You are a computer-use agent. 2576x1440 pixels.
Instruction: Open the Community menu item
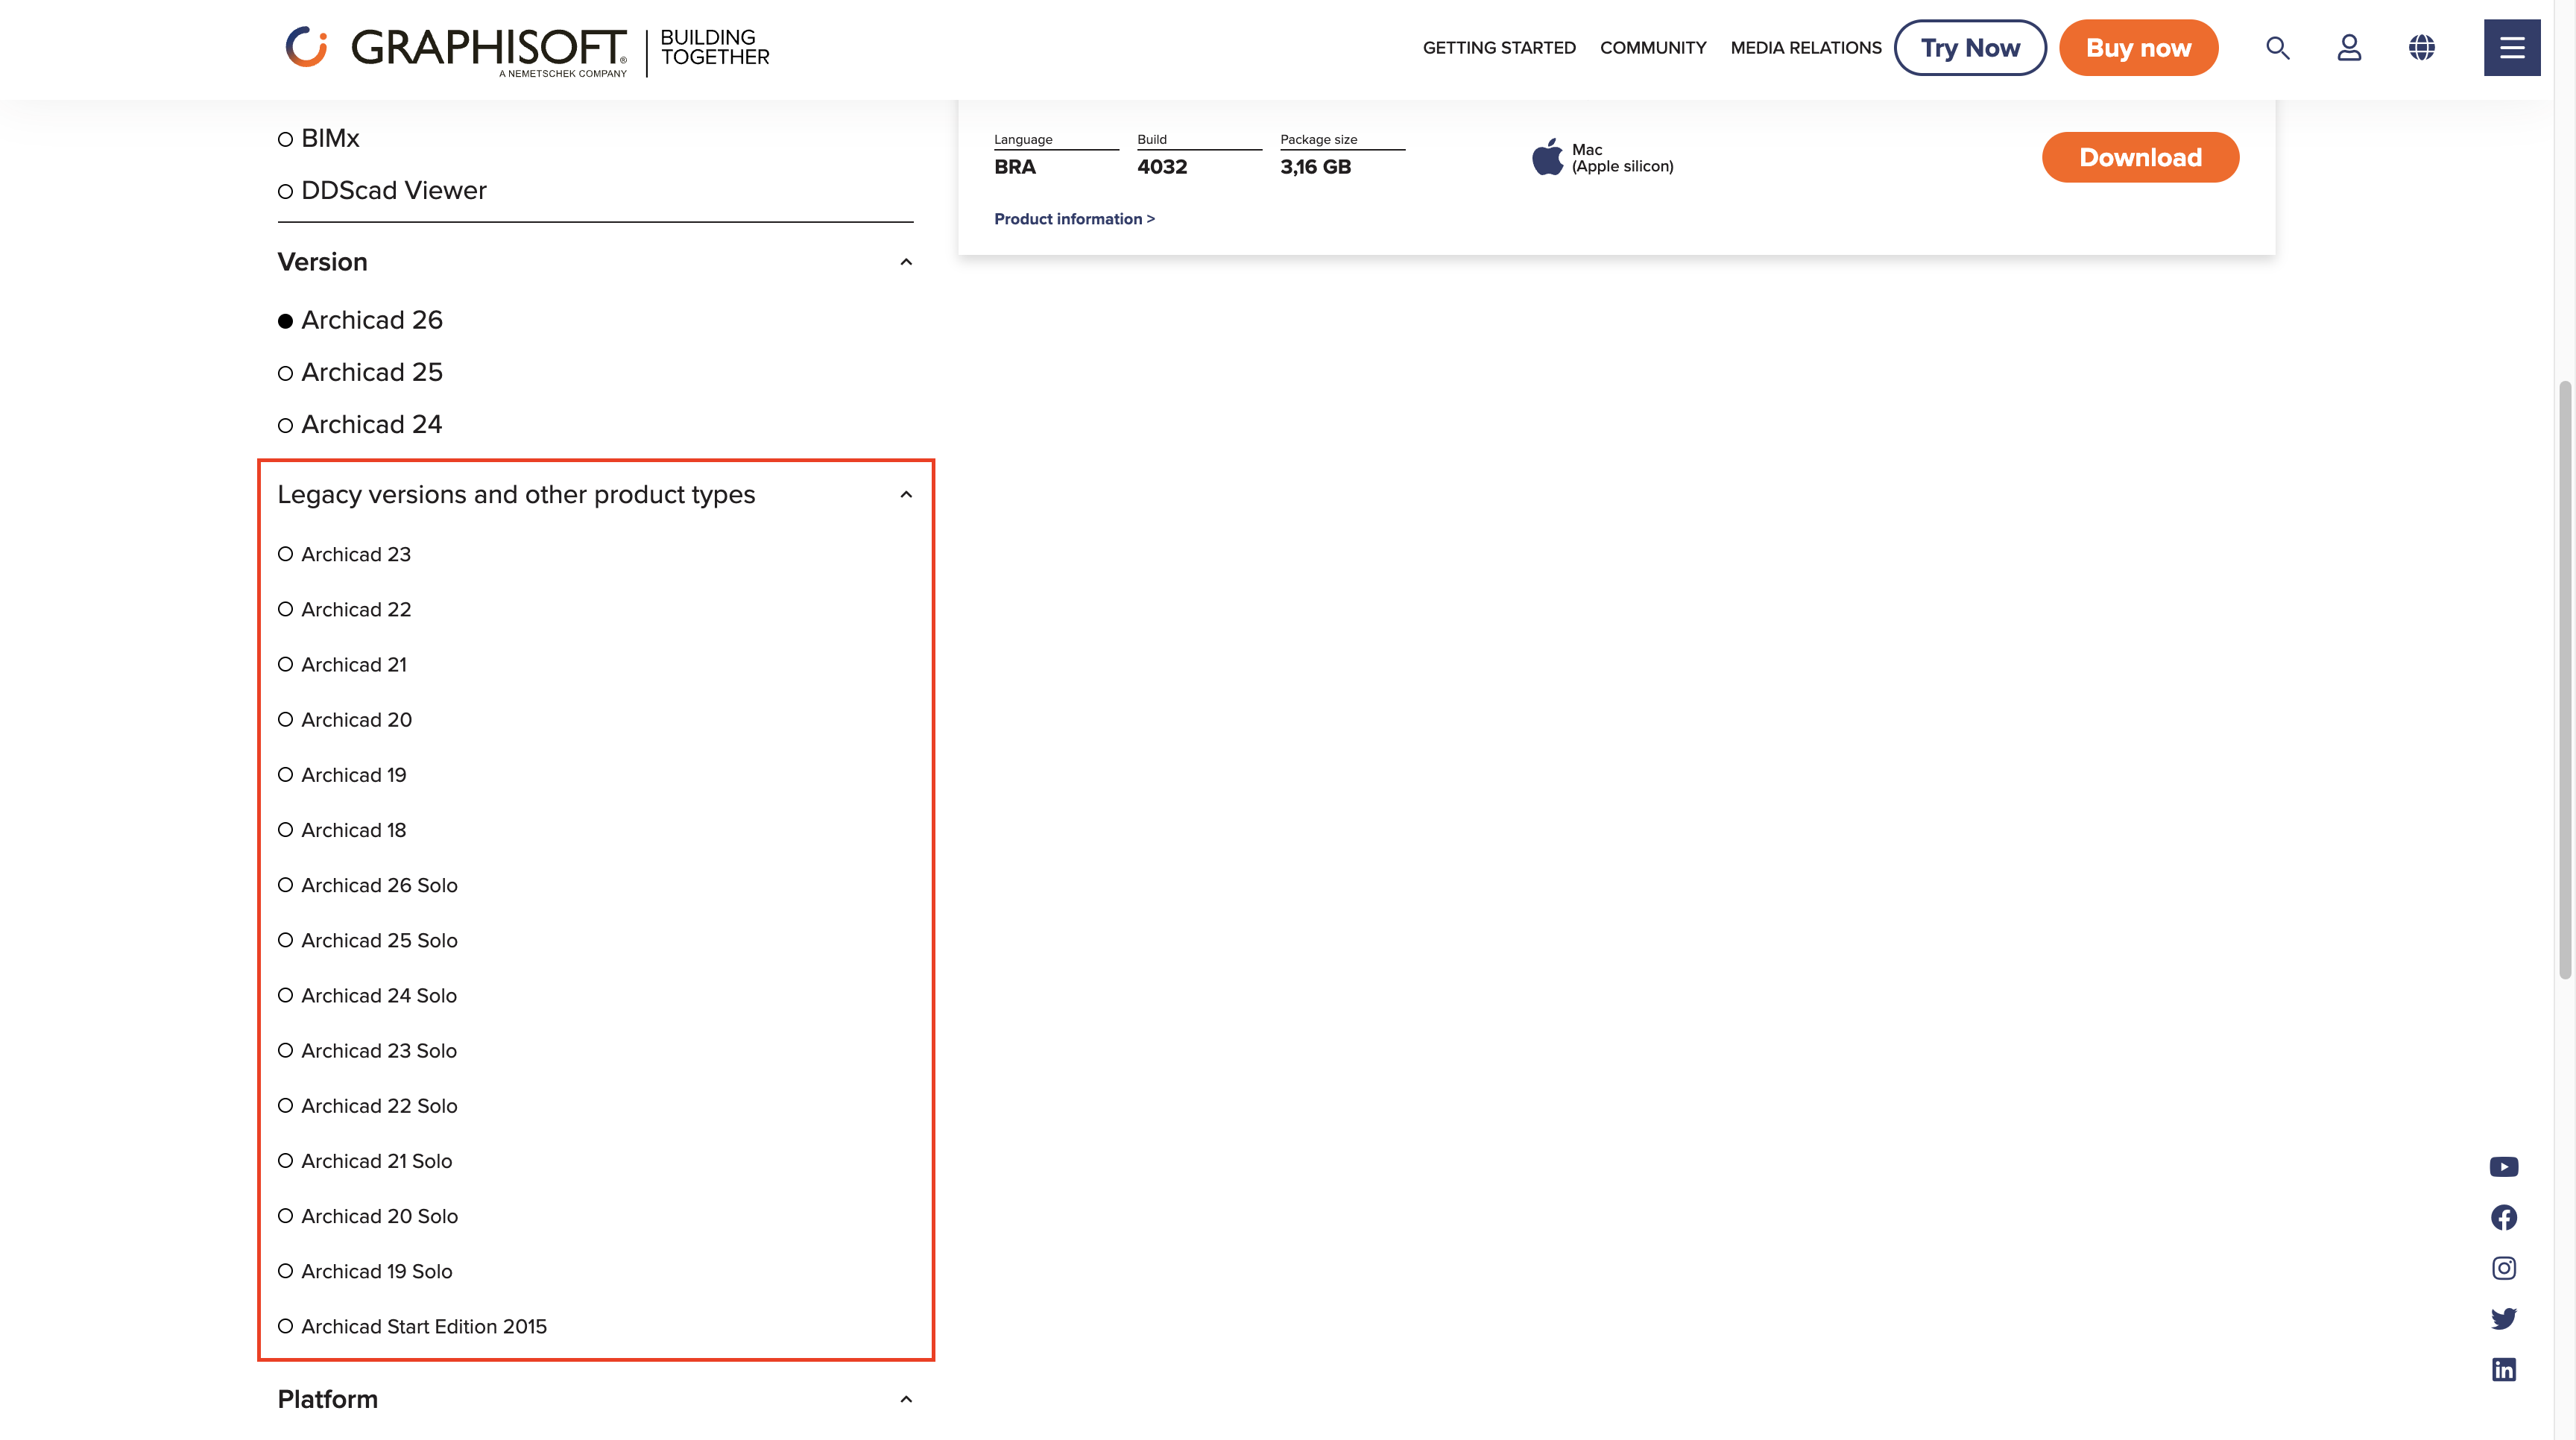(1652, 47)
